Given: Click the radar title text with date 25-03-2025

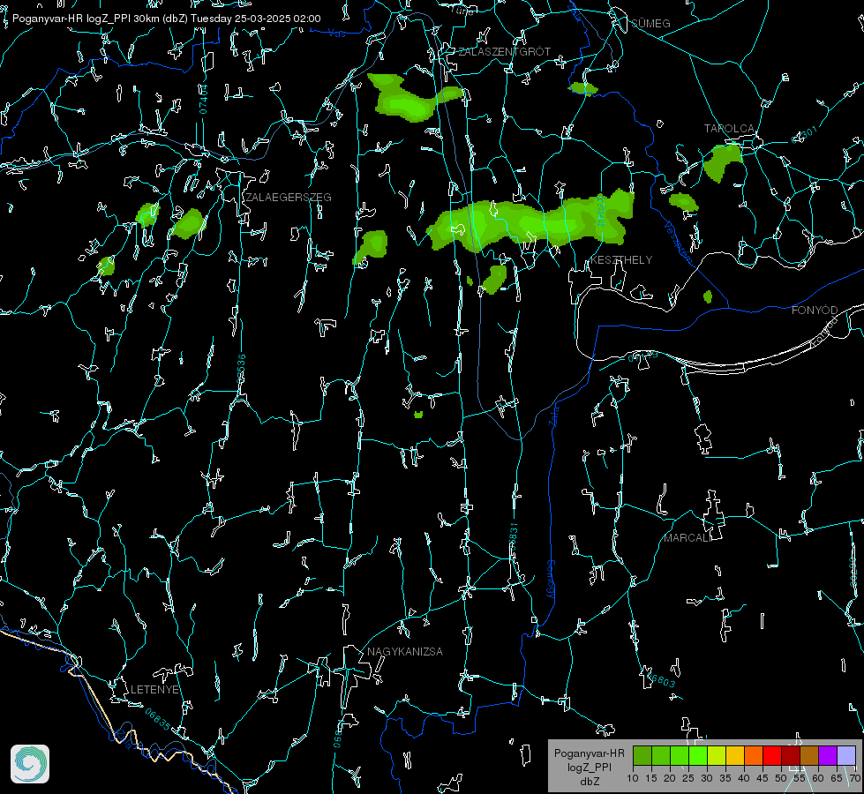Looking at the screenshot, I should coord(167,19).
